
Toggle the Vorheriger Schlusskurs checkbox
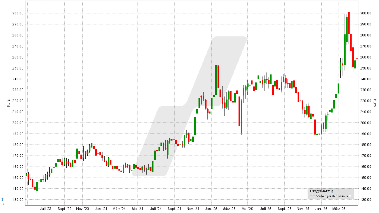(x=350, y=196)
